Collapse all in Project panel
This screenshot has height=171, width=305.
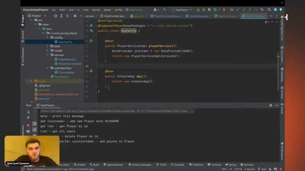pyautogui.click(x=68, y=16)
